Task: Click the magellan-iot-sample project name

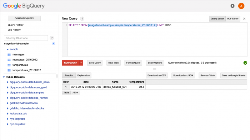Action: click(x=16, y=44)
